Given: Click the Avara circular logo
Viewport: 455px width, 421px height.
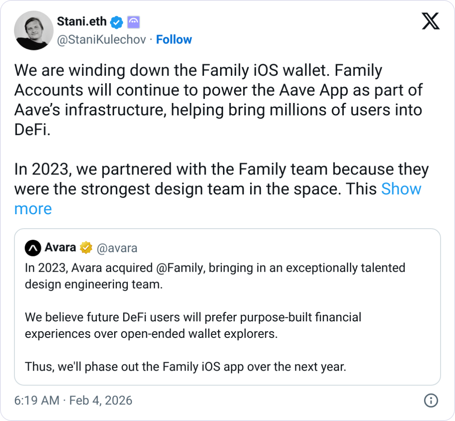Looking at the screenshot, I should pos(33,247).
